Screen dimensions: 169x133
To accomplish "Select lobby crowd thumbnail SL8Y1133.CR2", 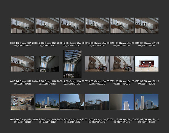I will (97, 64).
